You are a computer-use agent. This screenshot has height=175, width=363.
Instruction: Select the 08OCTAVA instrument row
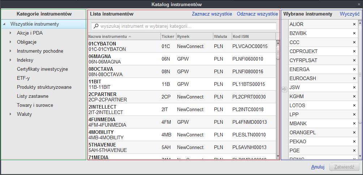tap(182, 72)
